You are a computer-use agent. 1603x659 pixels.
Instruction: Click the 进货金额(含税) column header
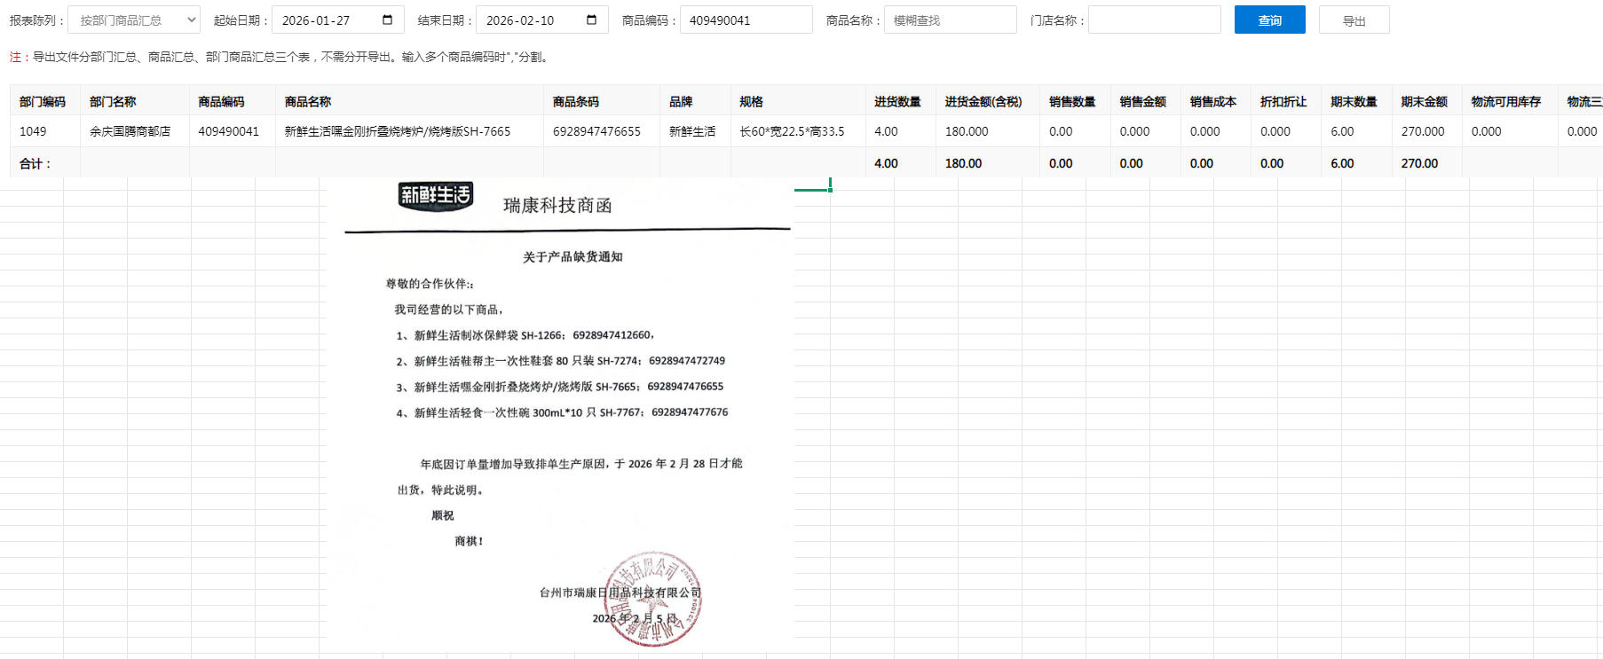(x=983, y=101)
